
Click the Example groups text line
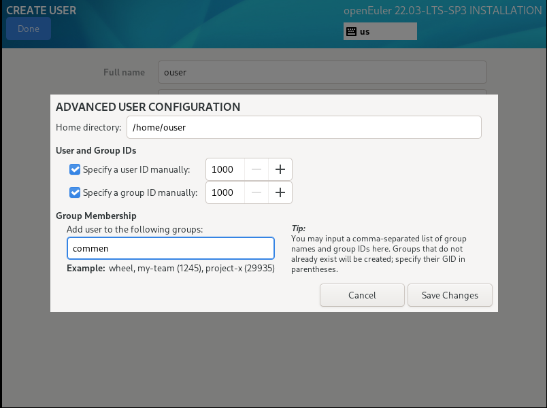click(x=170, y=269)
